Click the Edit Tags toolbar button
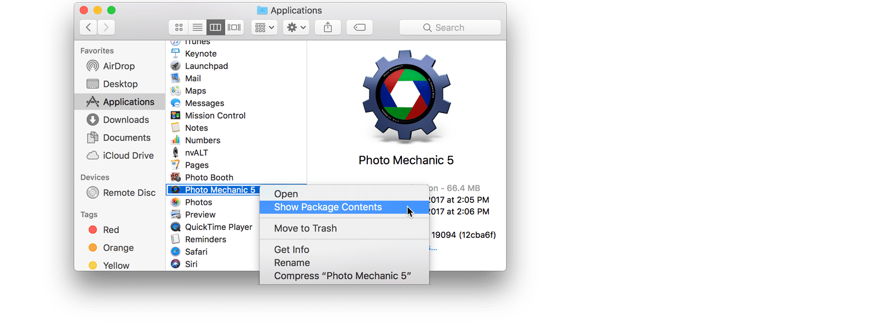 click(x=359, y=27)
